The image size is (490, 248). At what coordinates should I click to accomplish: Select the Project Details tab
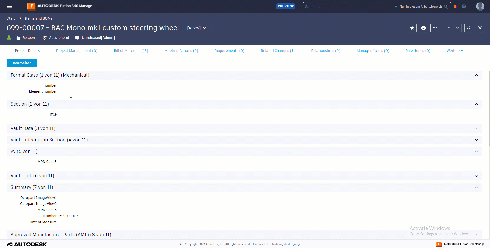click(x=27, y=51)
